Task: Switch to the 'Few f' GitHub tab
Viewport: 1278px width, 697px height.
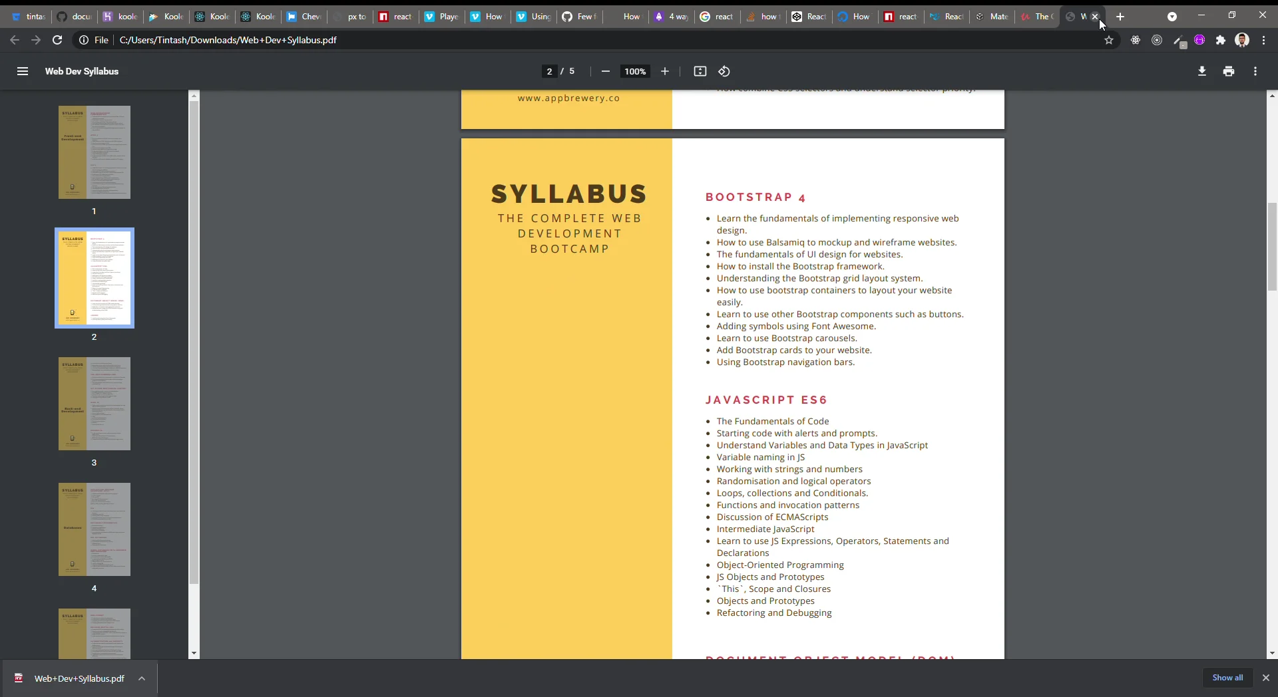Action: [580, 17]
